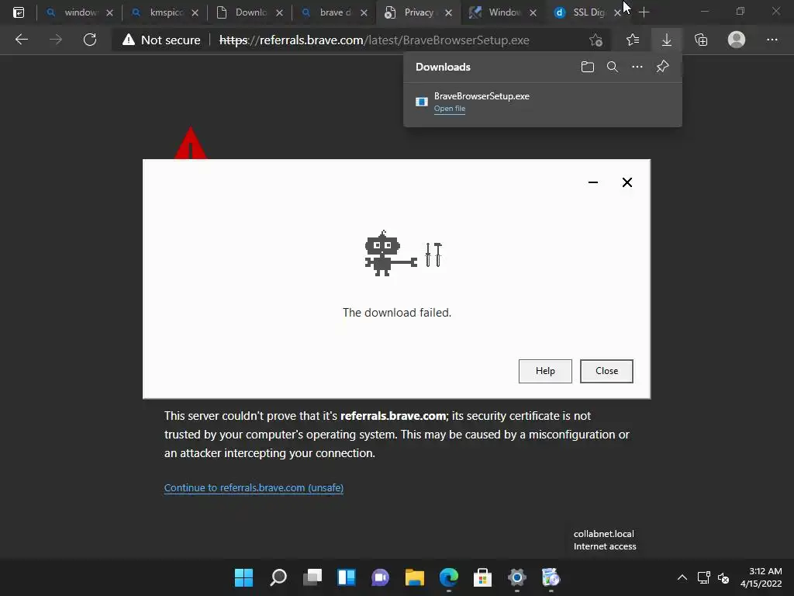Open Task View on taskbar
The height and width of the screenshot is (596, 794).
tap(312, 577)
